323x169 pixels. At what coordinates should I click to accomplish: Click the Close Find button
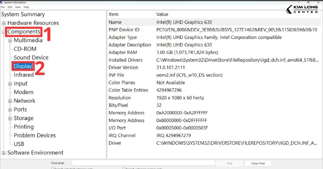tap(258, 163)
